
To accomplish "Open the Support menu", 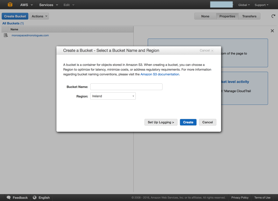I will tap(261, 5).
